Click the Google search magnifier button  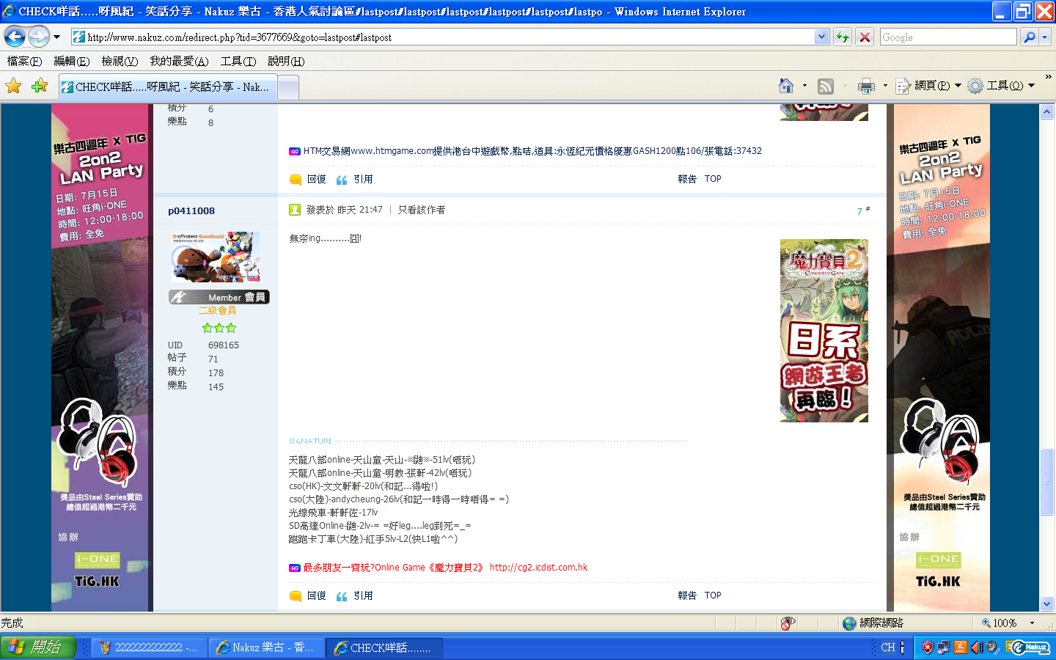(x=1030, y=37)
